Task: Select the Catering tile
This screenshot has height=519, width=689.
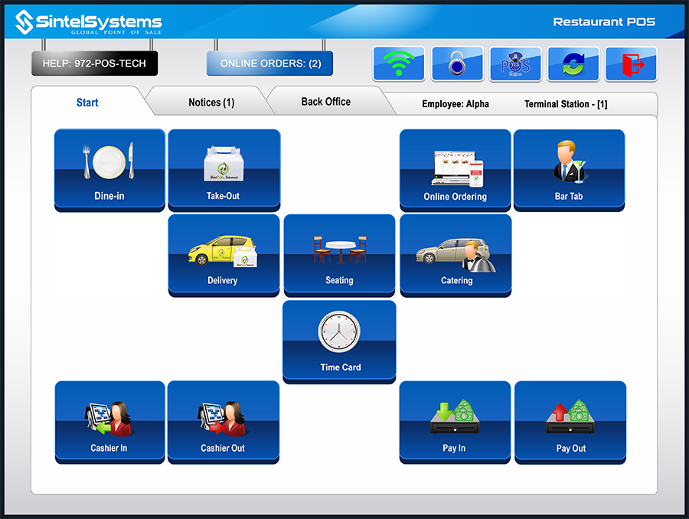Action: click(456, 254)
